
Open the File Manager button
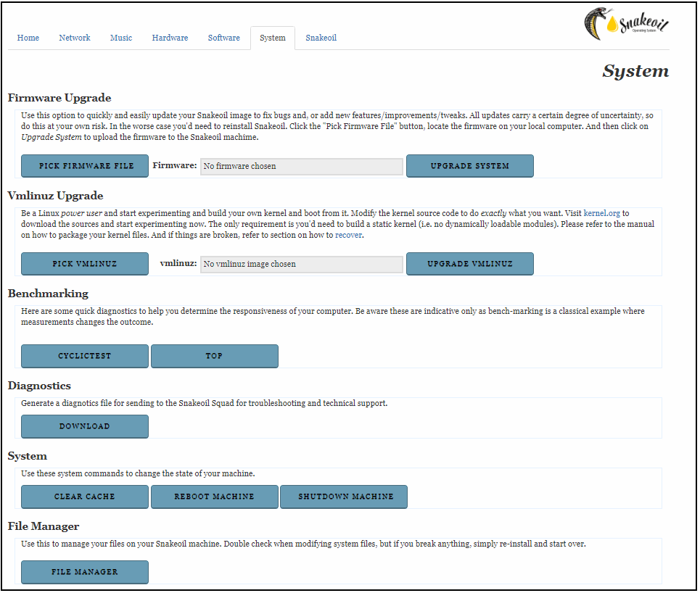85,573
